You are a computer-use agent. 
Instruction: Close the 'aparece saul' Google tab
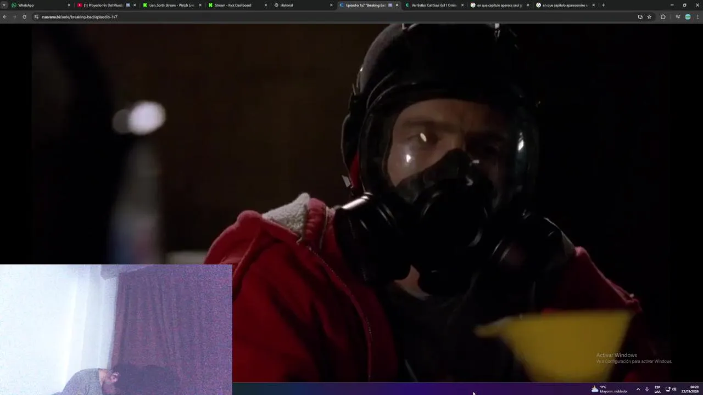click(x=528, y=5)
